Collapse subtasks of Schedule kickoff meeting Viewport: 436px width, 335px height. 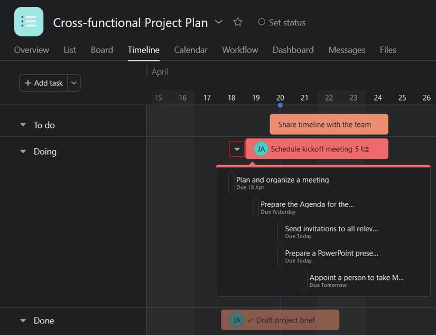tap(237, 149)
